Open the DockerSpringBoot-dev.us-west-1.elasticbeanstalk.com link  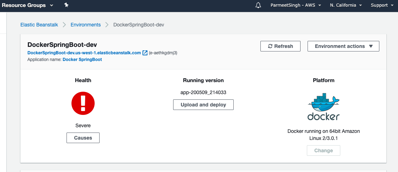click(x=84, y=53)
